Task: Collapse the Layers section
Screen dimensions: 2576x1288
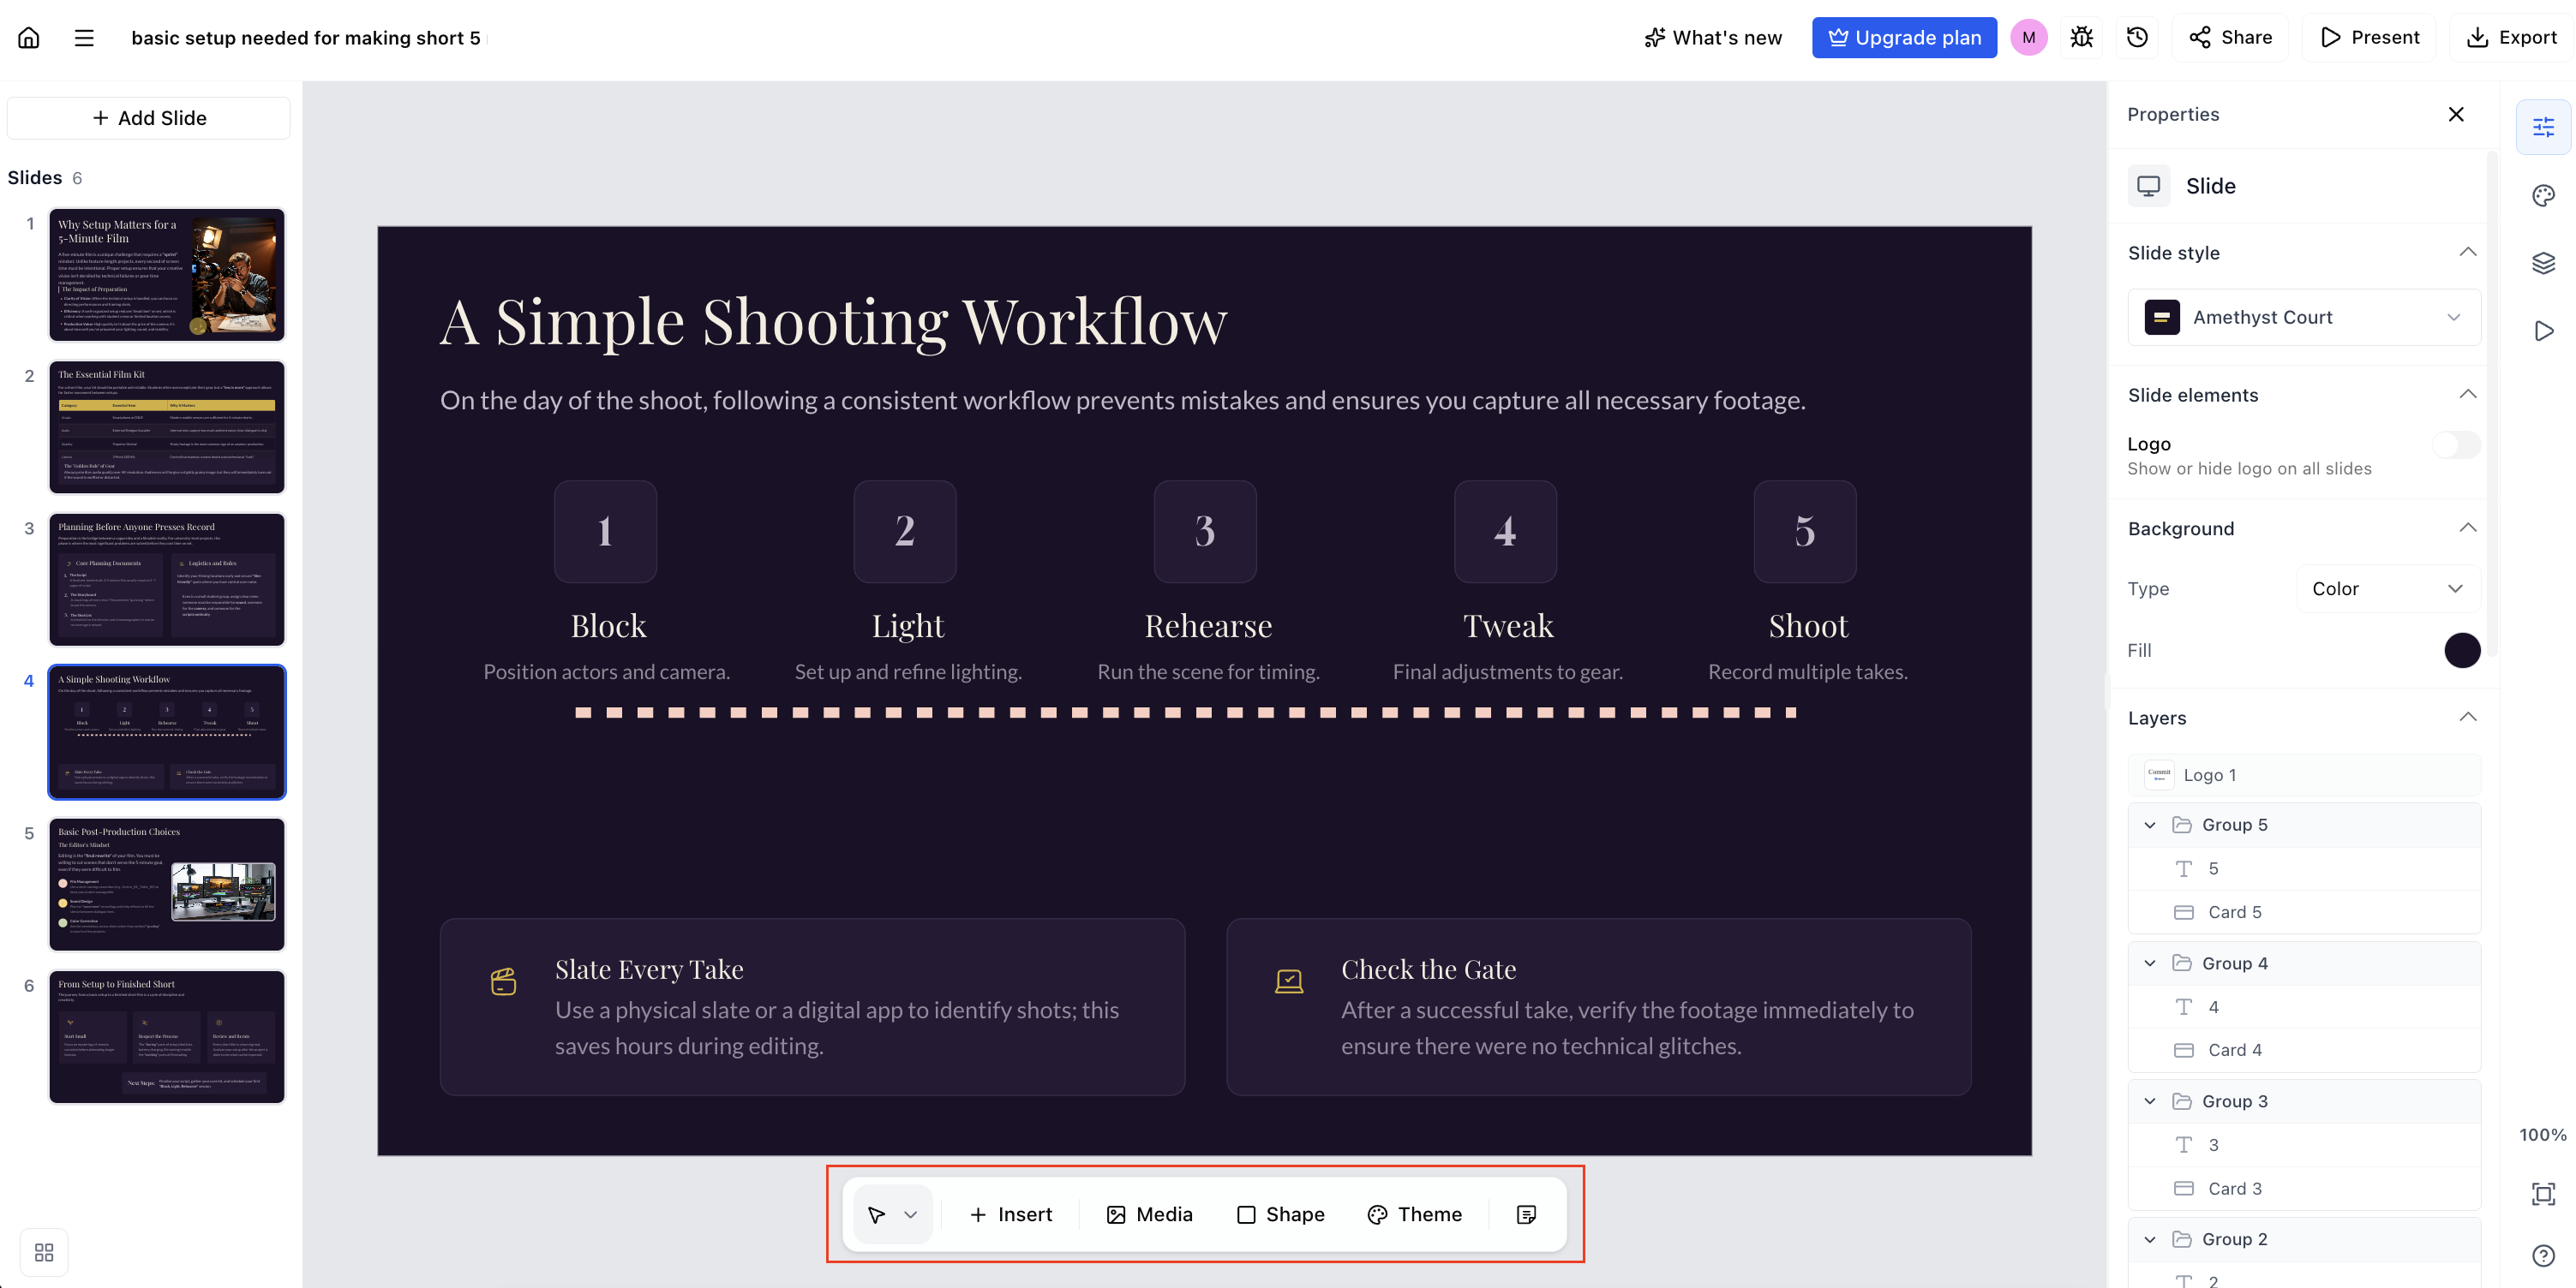Action: tap(2467, 718)
